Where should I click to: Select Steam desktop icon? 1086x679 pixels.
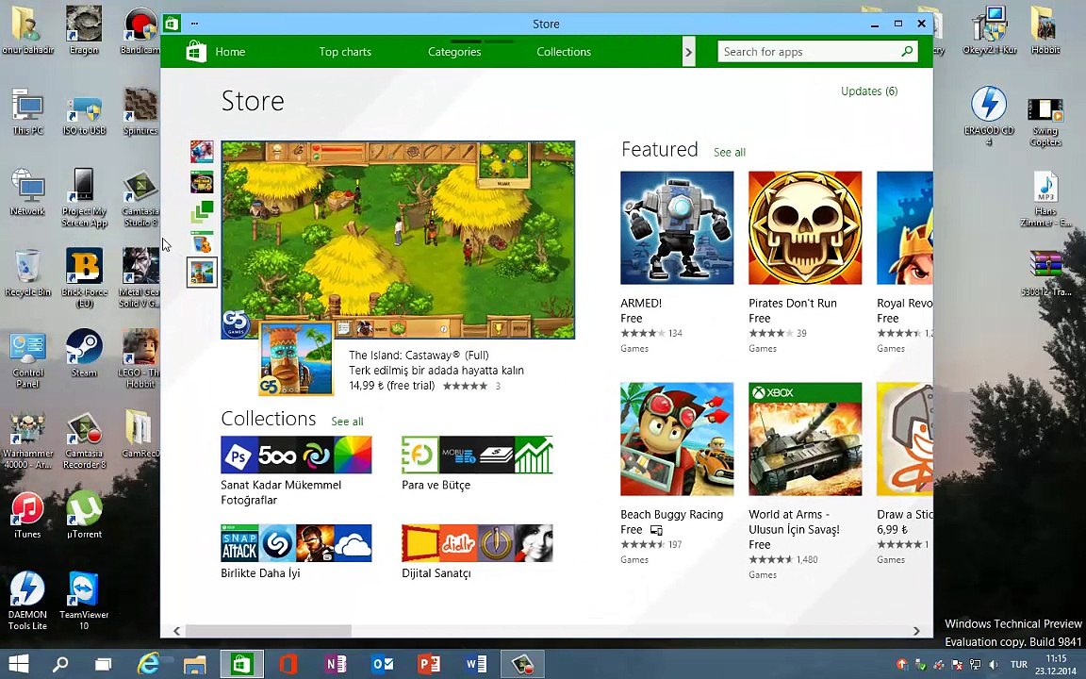(84, 354)
